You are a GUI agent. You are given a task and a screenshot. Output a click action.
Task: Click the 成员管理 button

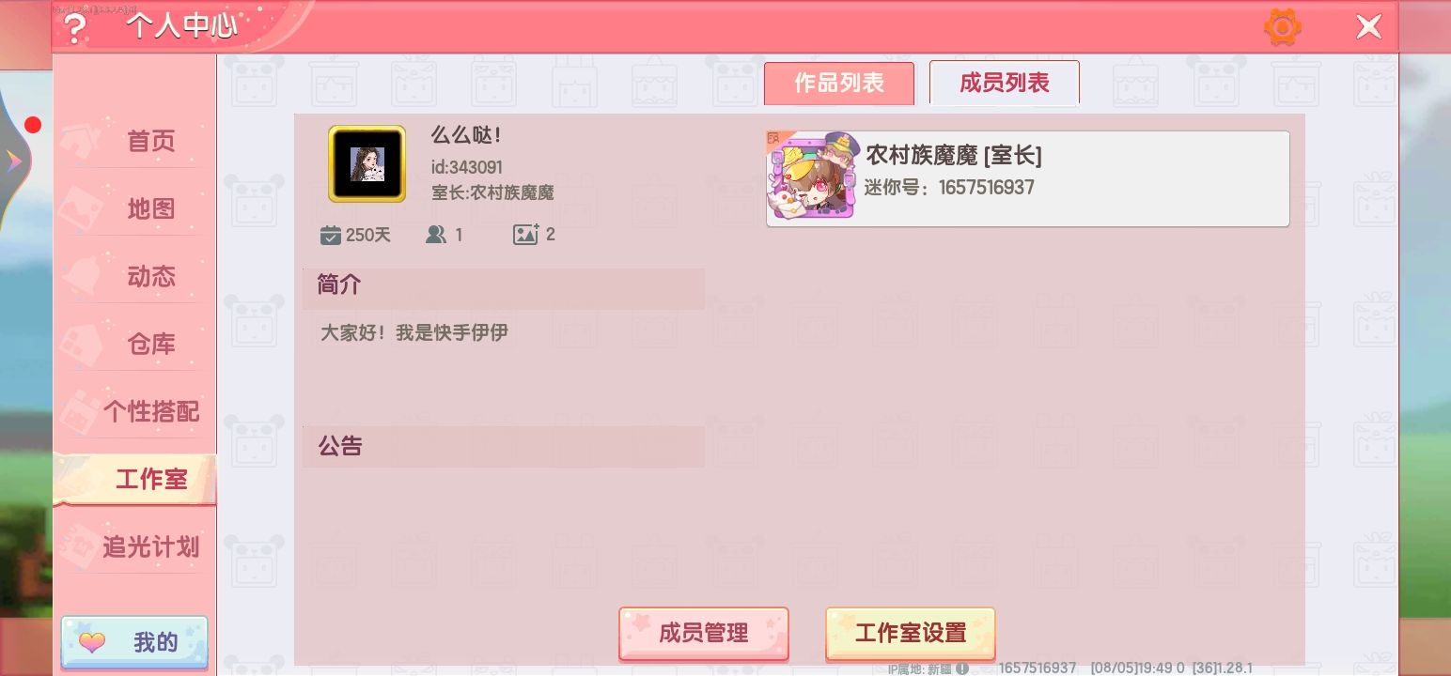click(703, 633)
